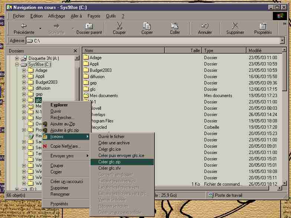Choose Ajouter au Zip in context menu
The image size is (291, 218).
(66, 124)
